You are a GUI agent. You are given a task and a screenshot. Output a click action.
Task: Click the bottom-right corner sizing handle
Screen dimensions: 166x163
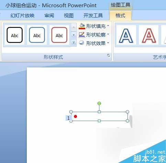click(128, 121)
